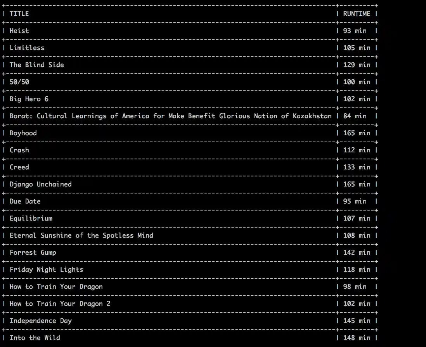426x347 pixels.
Task: Click the 98 min runtime value
Action: click(x=355, y=287)
